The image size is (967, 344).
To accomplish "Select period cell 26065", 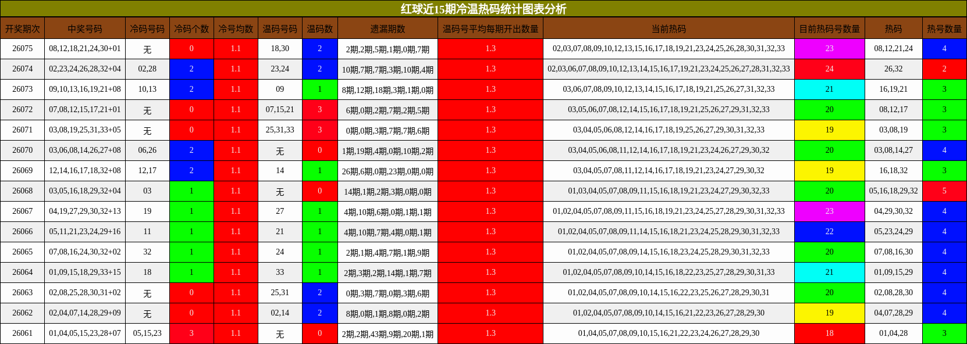I will pos(23,252).
